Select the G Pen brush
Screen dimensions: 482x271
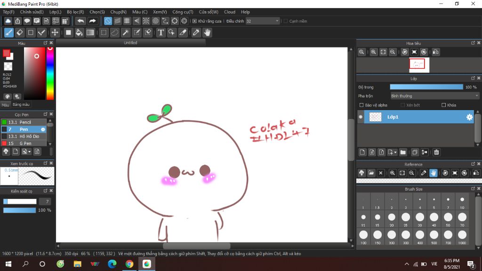point(24,143)
